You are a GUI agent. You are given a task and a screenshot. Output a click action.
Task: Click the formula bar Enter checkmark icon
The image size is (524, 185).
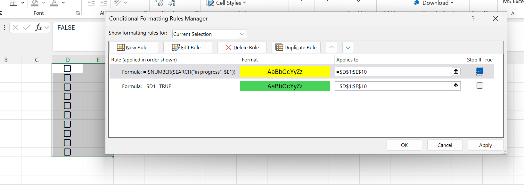point(27,28)
